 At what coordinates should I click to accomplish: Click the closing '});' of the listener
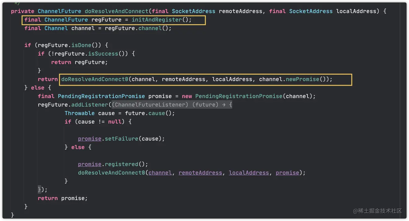43,190
